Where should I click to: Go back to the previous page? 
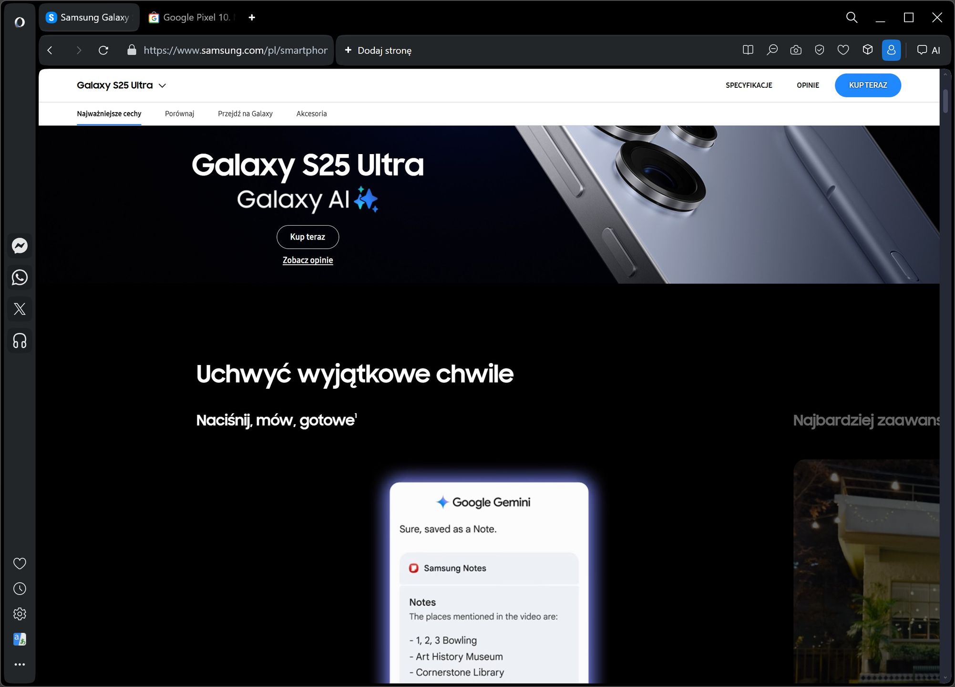[x=50, y=50]
